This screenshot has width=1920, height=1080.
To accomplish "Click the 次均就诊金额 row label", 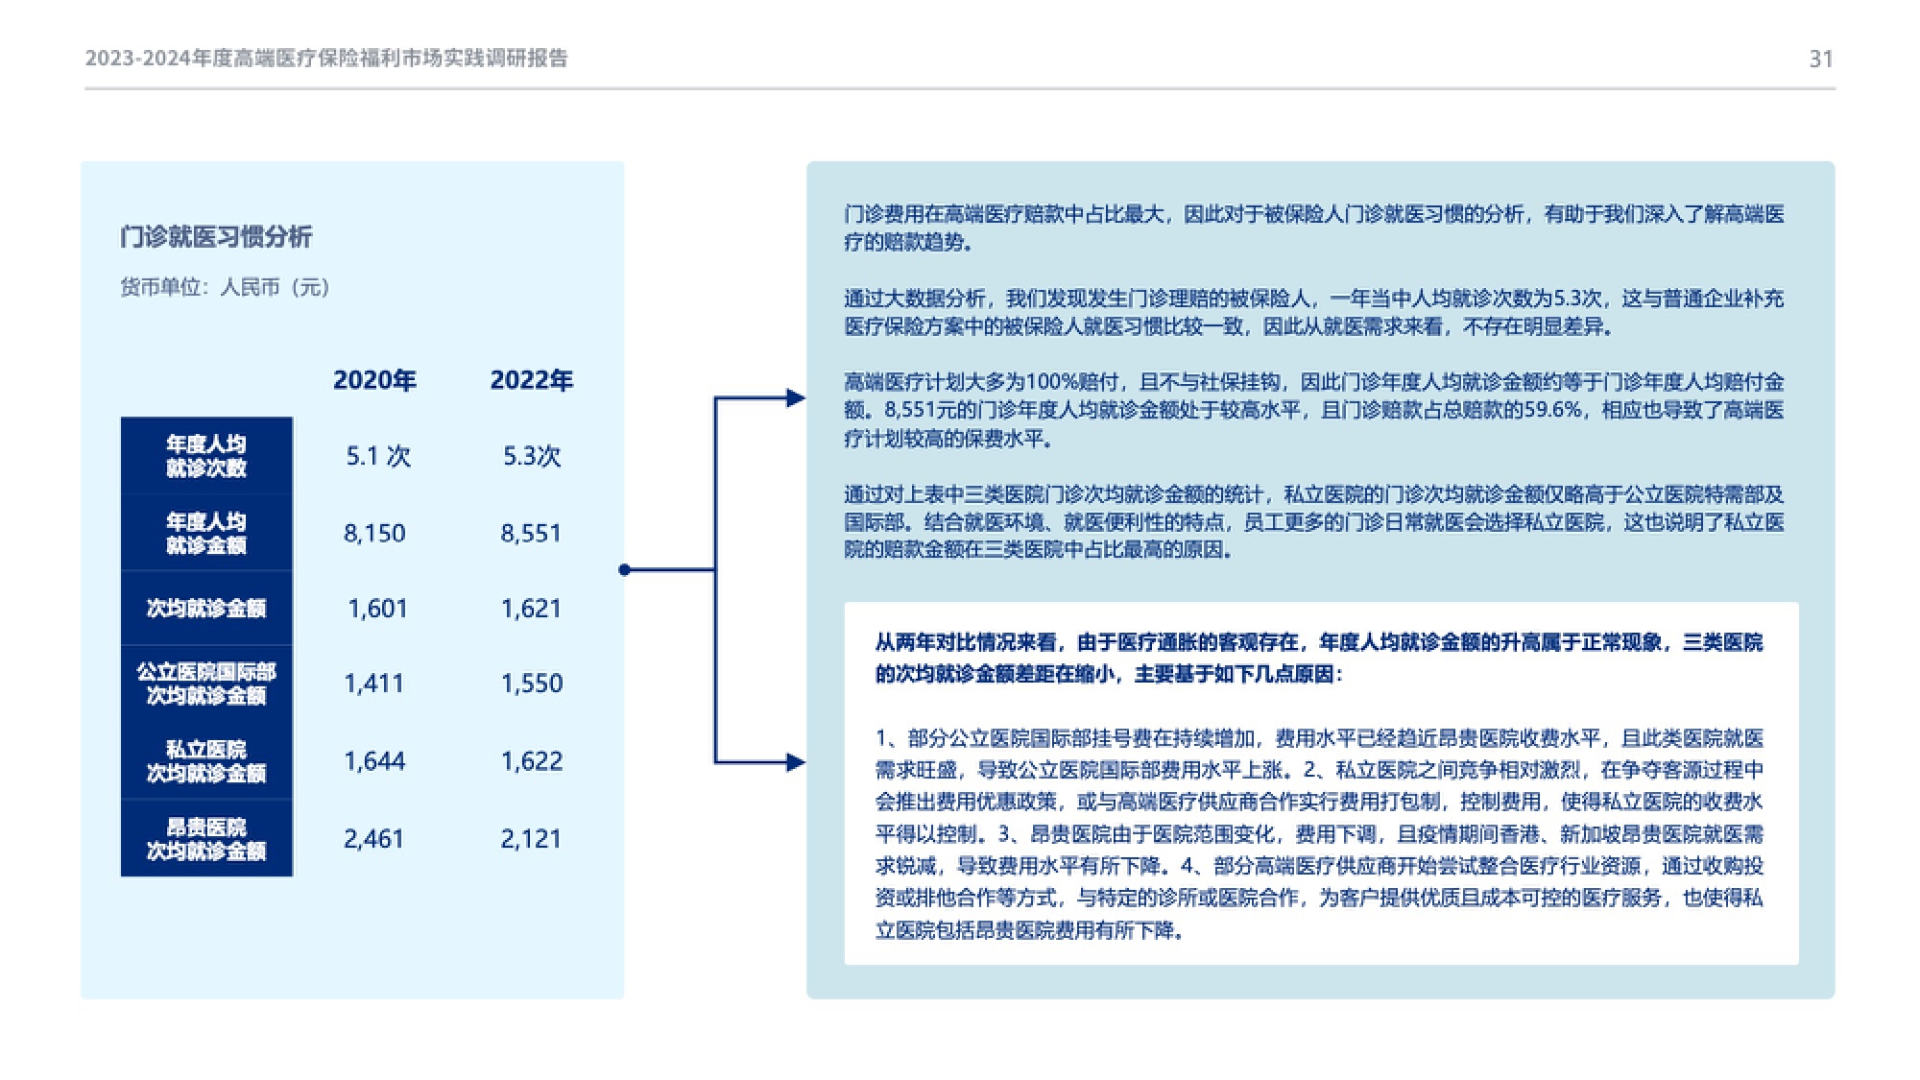I will coord(206,609).
